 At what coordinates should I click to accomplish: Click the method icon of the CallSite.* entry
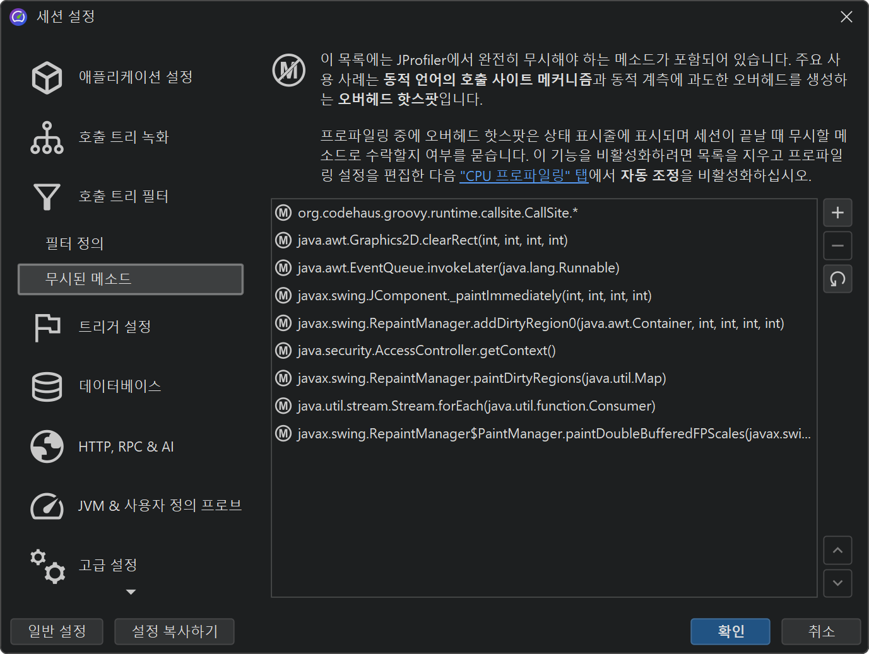pyautogui.click(x=283, y=213)
